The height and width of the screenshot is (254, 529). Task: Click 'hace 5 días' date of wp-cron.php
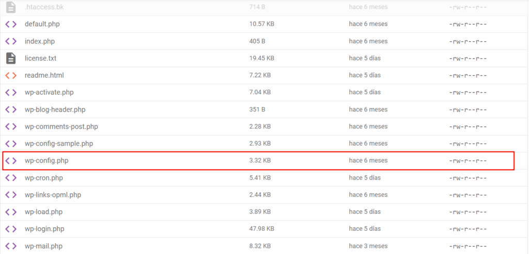(365, 178)
